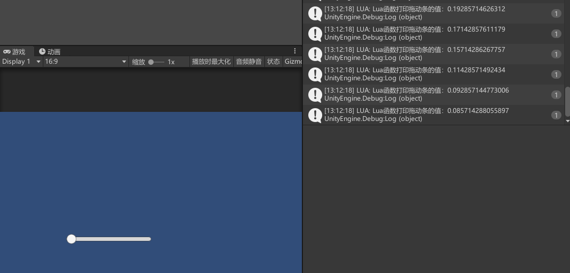Expand the 16:9 aspect ratio dropdown
Viewport: 570px width, 273px height.
[x=86, y=62]
